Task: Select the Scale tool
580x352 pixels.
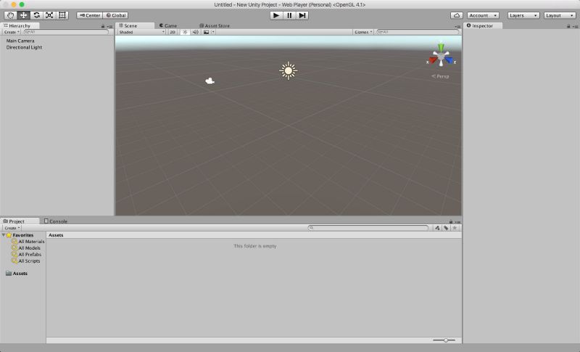Action: pos(49,15)
